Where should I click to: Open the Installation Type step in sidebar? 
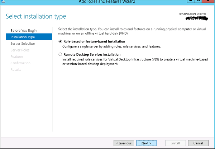pos(29,37)
